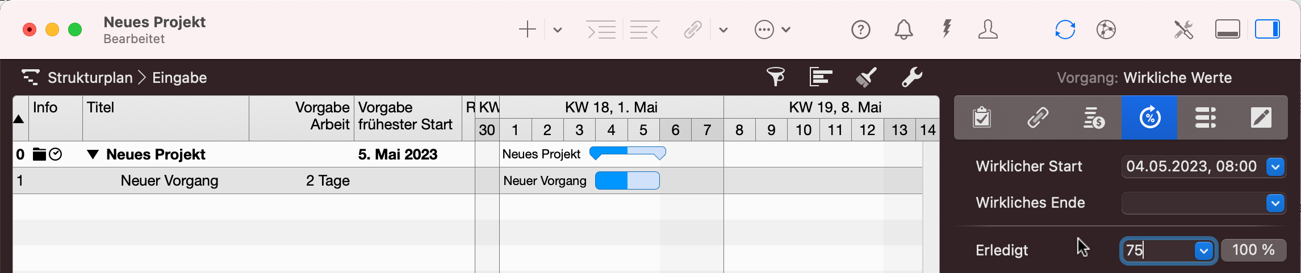Toggle the right inspector sidebar
This screenshot has height=273, width=1301.
[1267, 30]
